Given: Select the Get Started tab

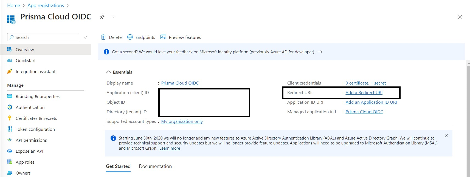Looking at the screenshot, I should (118, 166).
